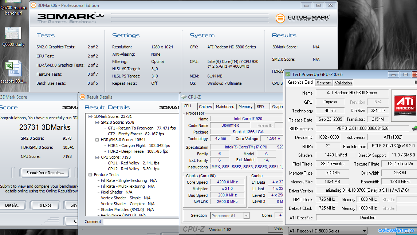Screen dimensions: 417x235
Task: Click the Futuremark Corporation logo
Action: point(303,18)
